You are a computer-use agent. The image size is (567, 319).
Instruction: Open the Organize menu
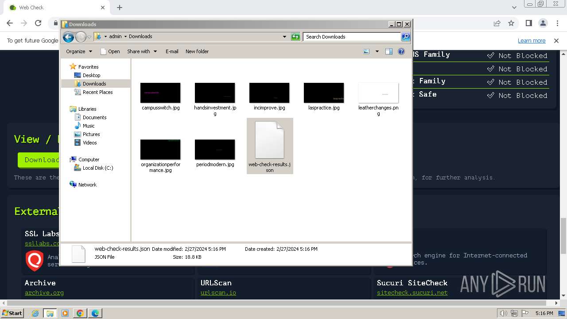tap(79, 51)
